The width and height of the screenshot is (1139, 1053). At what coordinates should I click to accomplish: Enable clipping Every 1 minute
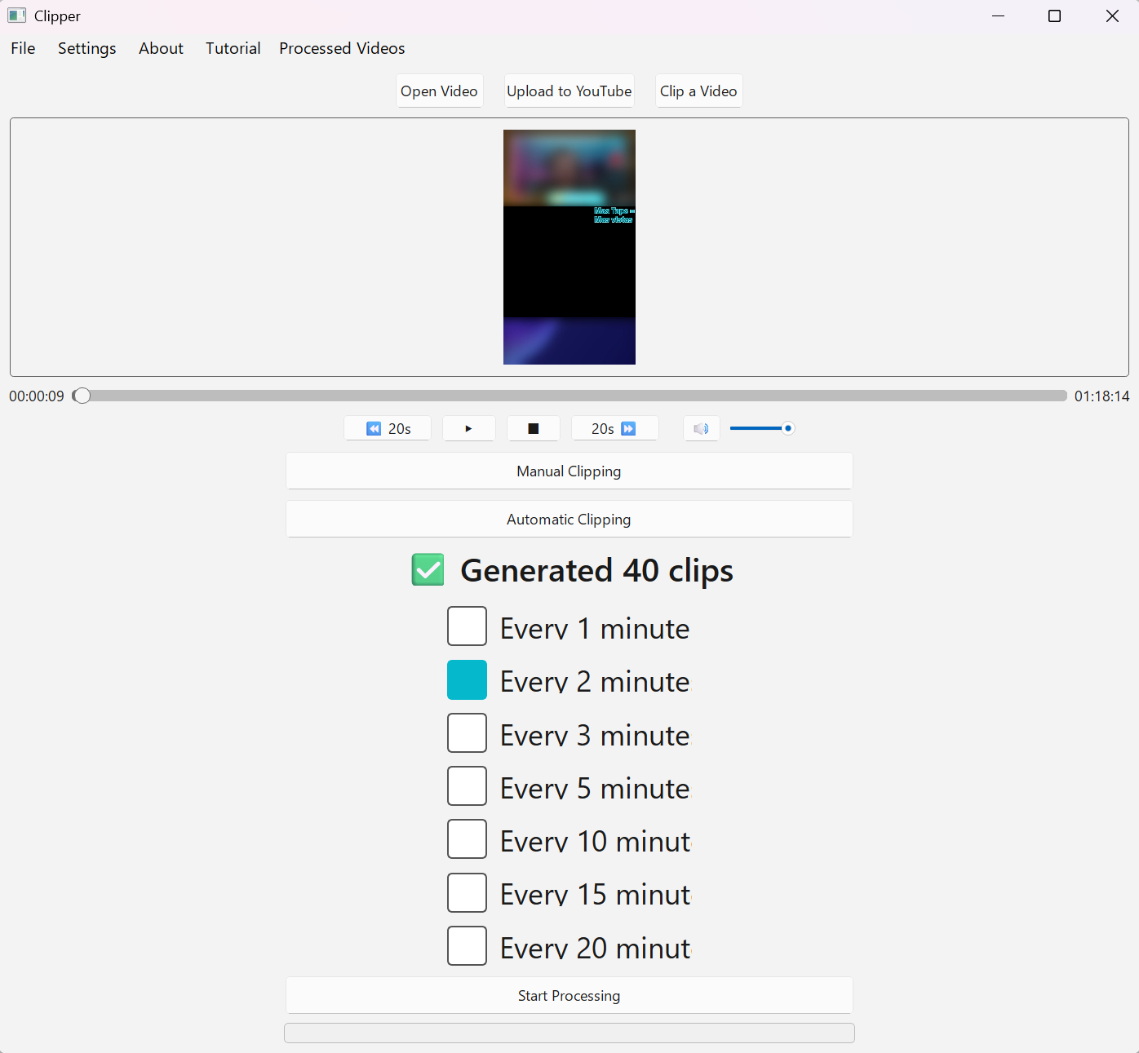click(467, 626)
